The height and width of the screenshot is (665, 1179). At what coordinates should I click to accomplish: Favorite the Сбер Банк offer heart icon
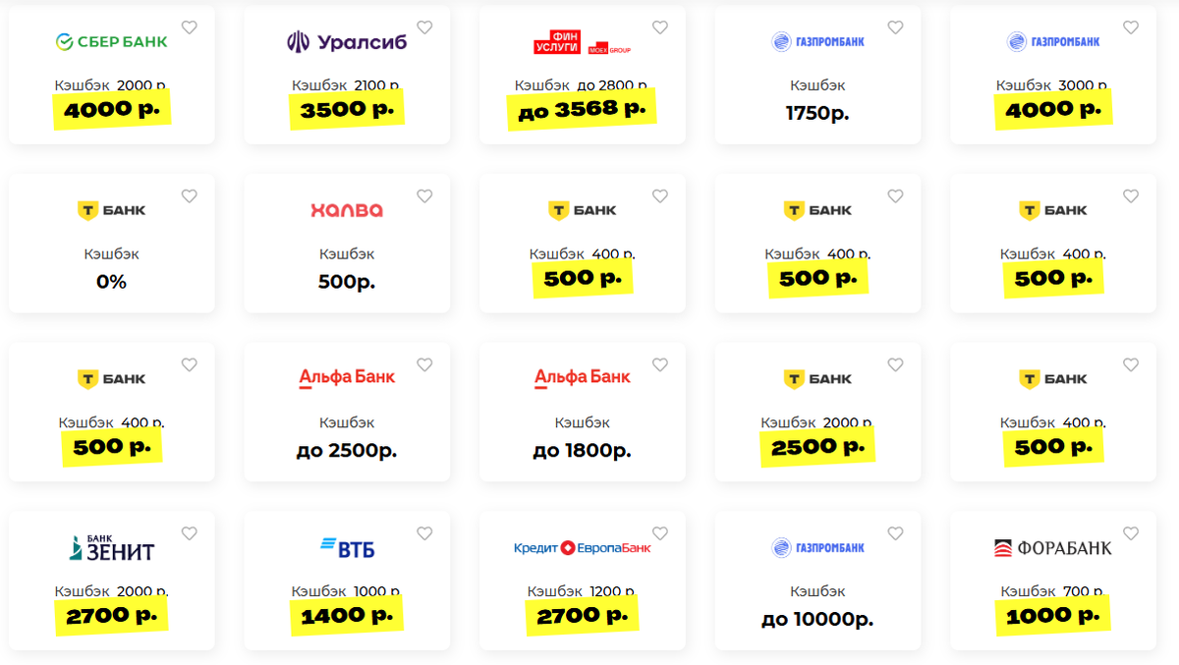point(190,28)
